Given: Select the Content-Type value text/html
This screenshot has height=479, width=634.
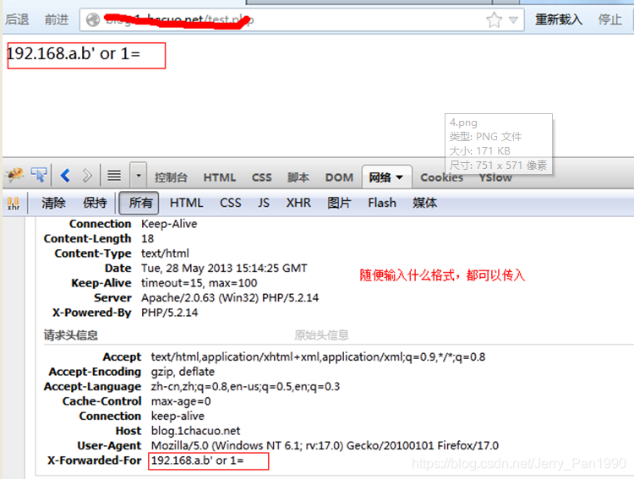Looking at the screenshot, I should click(x=165, y=253).
